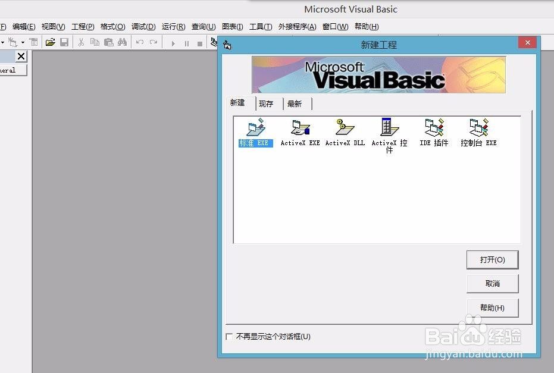Click the Find binoculars toolbar icon
This screenshot has height=373, width=554.
point(122,42)
